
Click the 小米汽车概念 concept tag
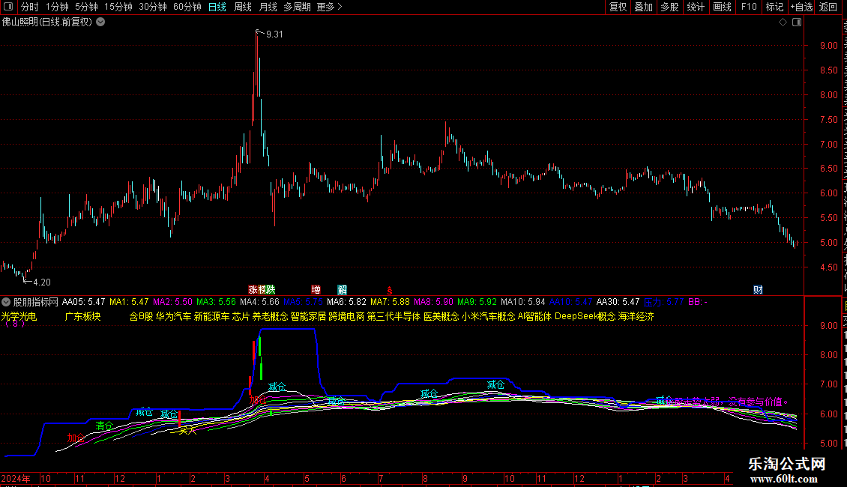[488, 316]
